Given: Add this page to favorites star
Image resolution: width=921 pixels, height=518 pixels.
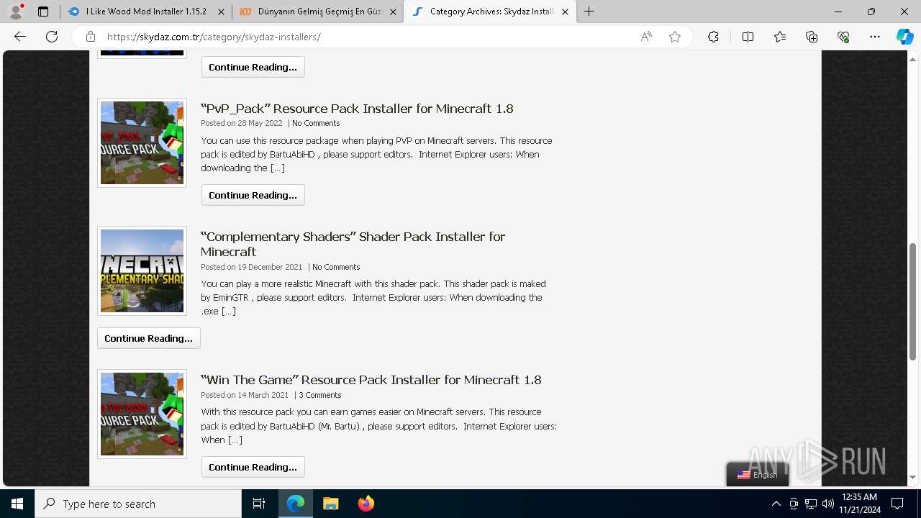Looking at the screenshot, I should pos(675,37).
